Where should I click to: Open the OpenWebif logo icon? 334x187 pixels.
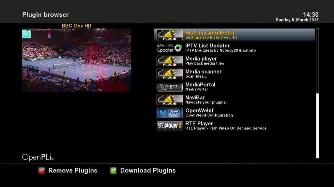click(x=170, y=113)
